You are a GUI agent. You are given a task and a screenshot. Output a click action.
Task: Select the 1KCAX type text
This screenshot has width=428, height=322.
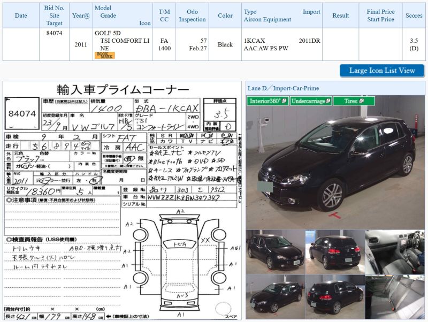click(255, 41)
